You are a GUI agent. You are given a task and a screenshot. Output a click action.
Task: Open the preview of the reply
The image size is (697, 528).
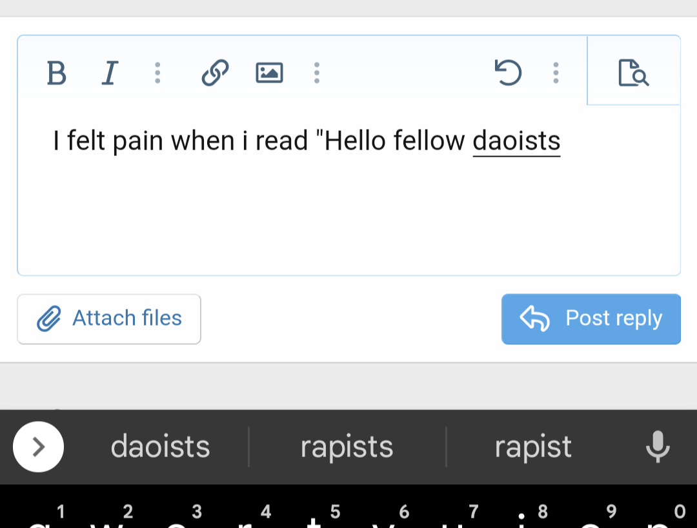coord(632,73)
